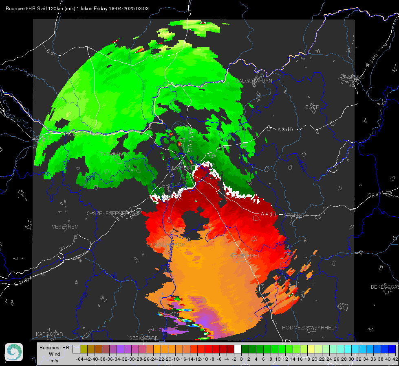
Task: Click the gray swatch at legend's left end
Action: click(x=76, y=349)
